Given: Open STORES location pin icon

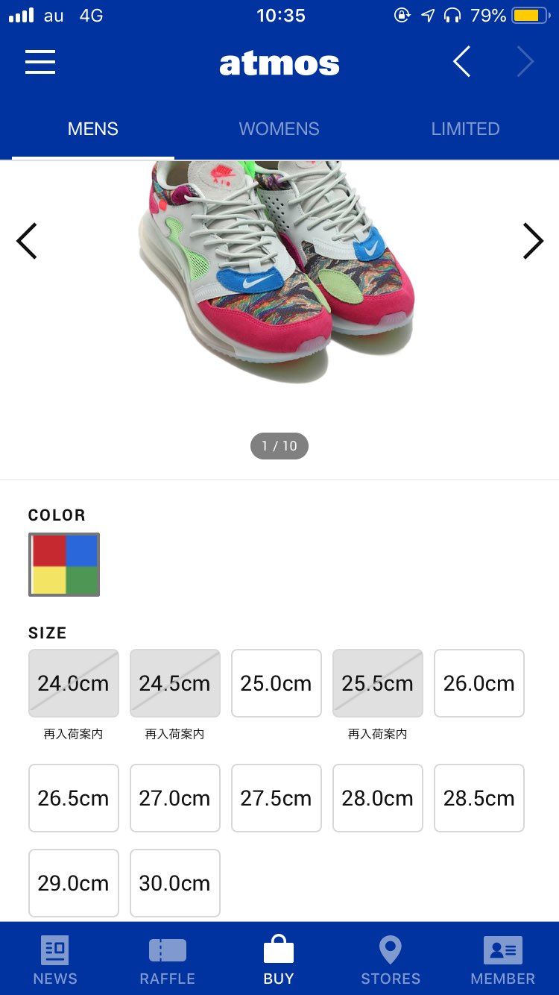Looking at the screenshot, I should click(x=391, y=951).
